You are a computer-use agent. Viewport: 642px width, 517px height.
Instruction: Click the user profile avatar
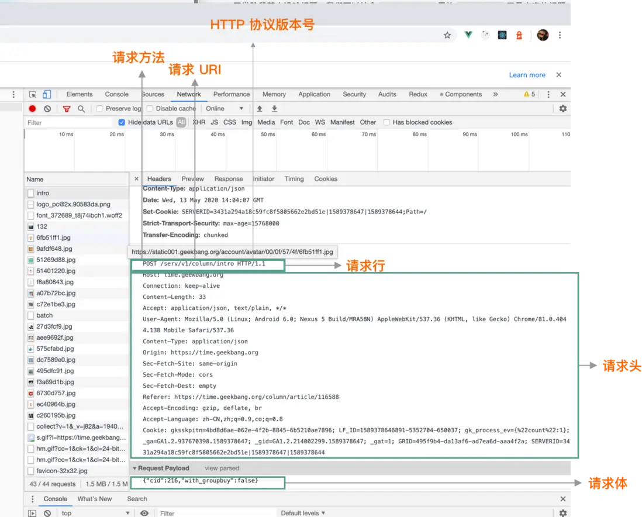[543, 35]
